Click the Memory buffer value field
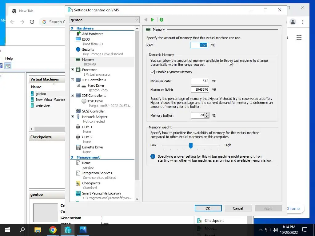The image size is (315, 236). pyautogui.click(x=198, y=115)
